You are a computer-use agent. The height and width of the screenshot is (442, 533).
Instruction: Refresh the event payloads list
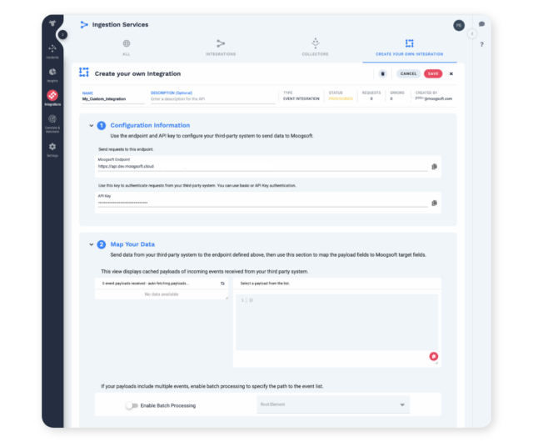pos(222,284)
